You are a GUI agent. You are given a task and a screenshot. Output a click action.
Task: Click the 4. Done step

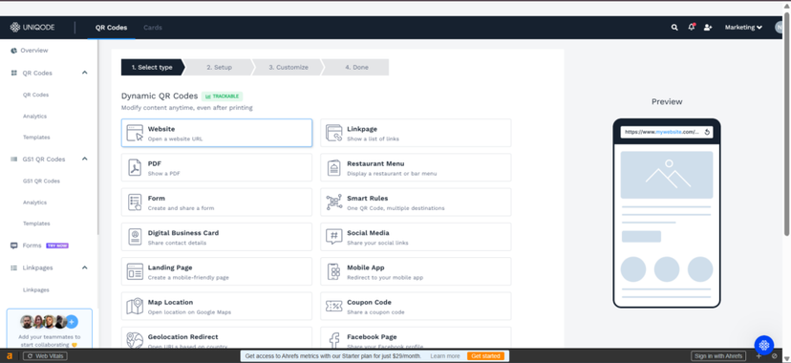tap(356, 67)
